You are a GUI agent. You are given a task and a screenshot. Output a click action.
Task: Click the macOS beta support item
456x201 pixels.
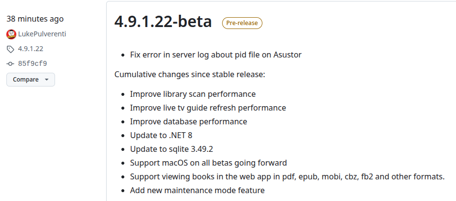coord(208,163)
